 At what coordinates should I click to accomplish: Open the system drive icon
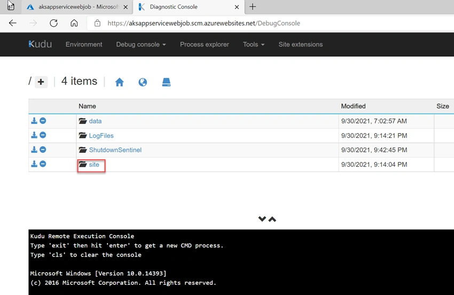click(166, 82)
